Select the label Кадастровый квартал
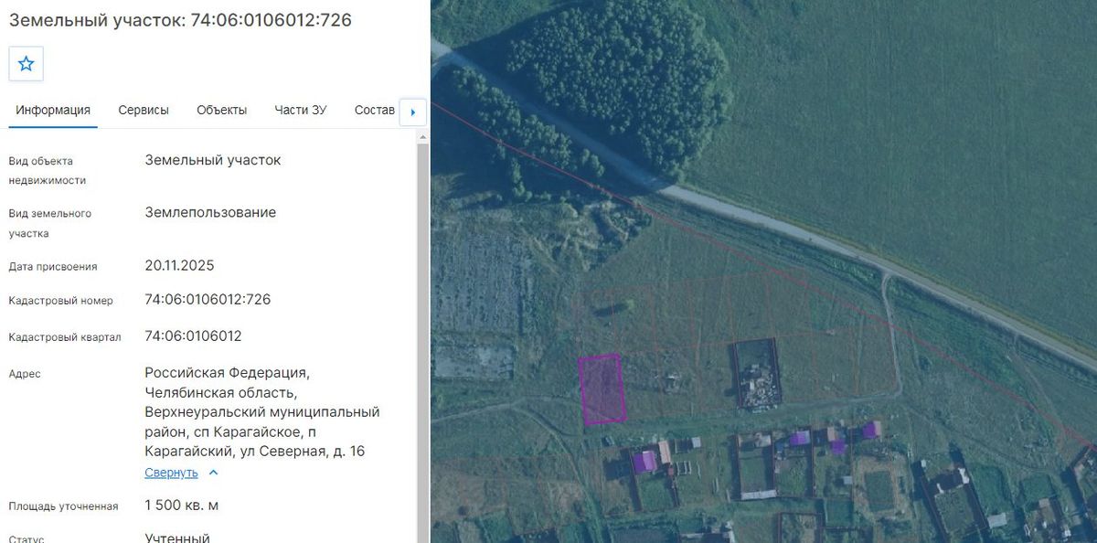Image resolution: width=1097 pixels, height=543 pixels. (x=65, y=337)
